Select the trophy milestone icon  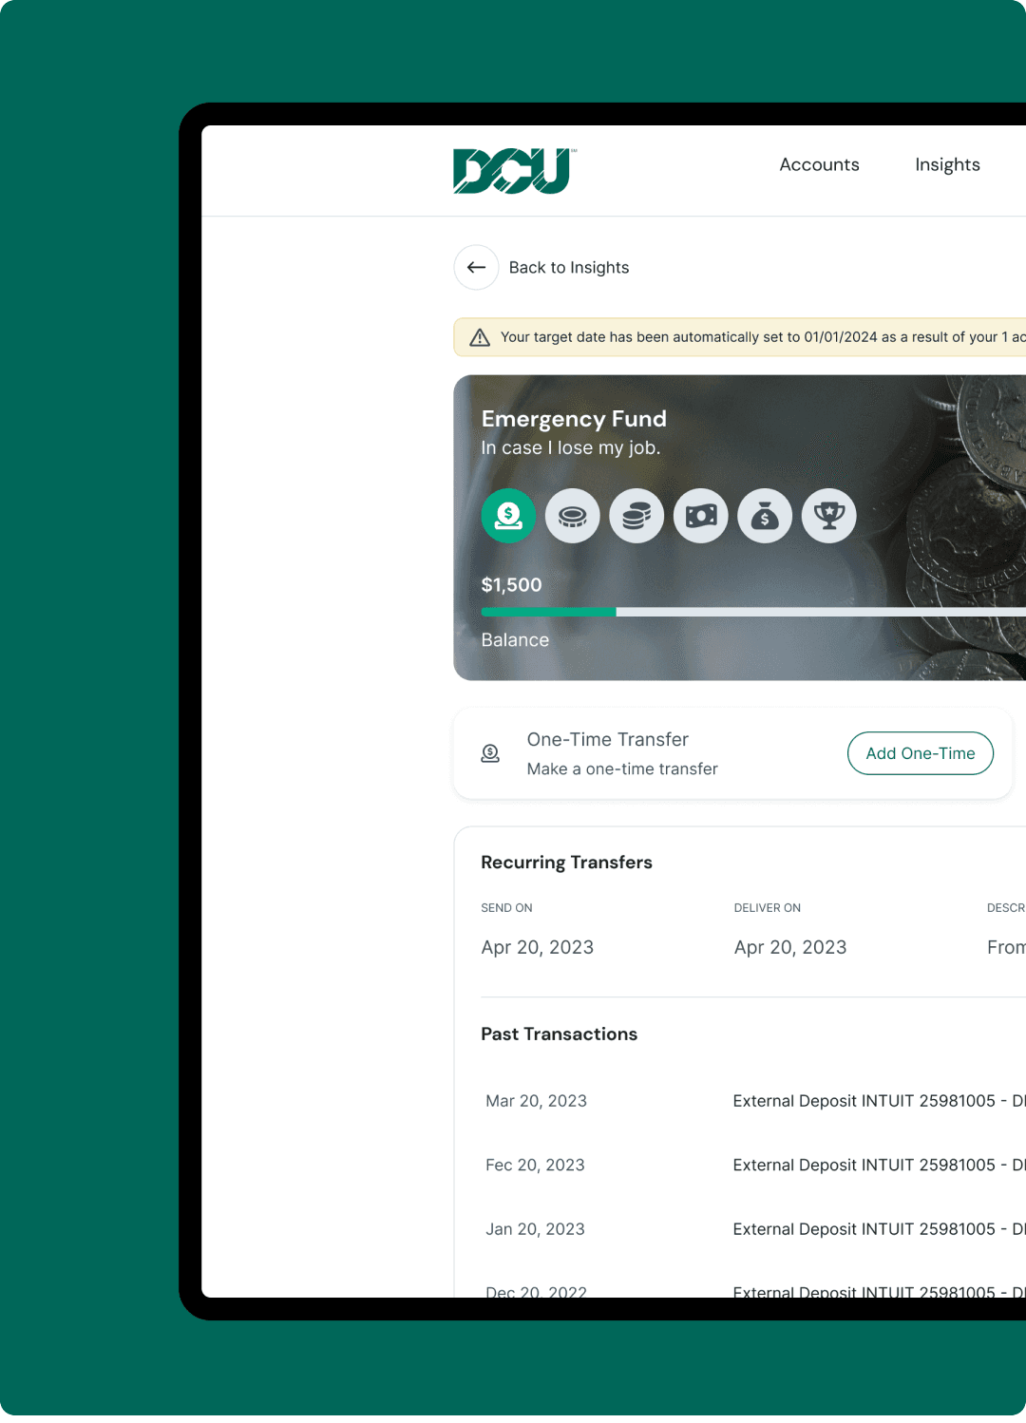click(829, 516)
